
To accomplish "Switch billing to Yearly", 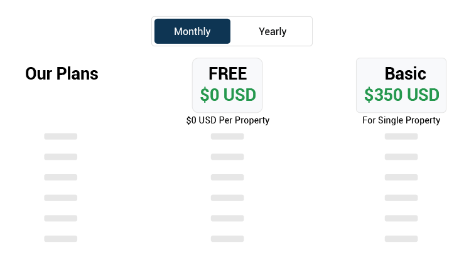I will [272, 31].
